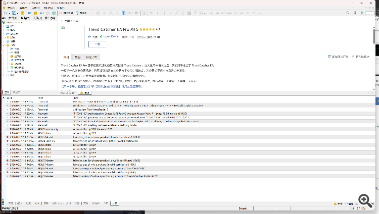
Task: Click the download button under product title
Action: (x=97, y=44)
